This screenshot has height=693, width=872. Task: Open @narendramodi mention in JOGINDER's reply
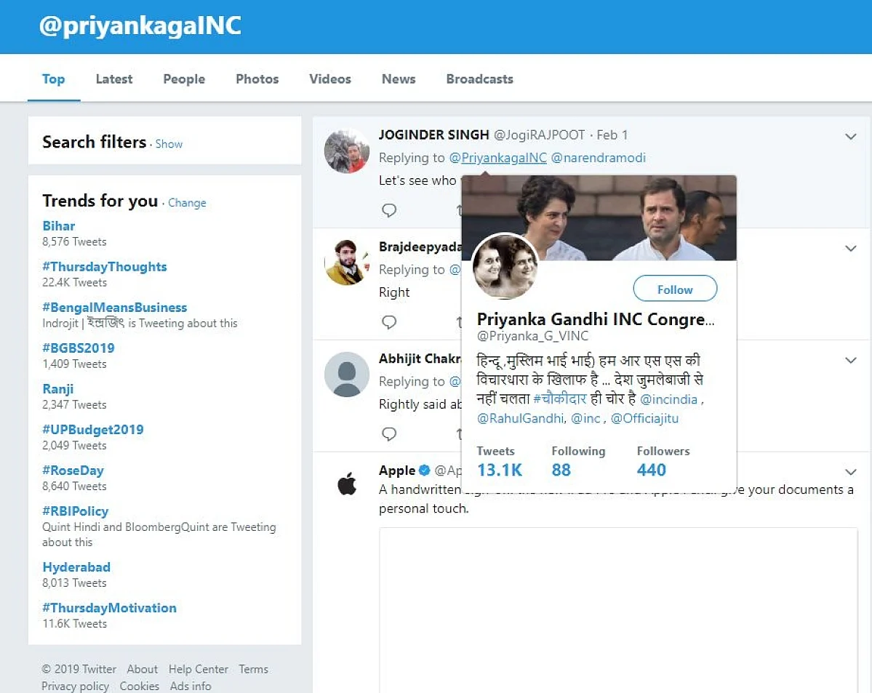click(598, 158)
